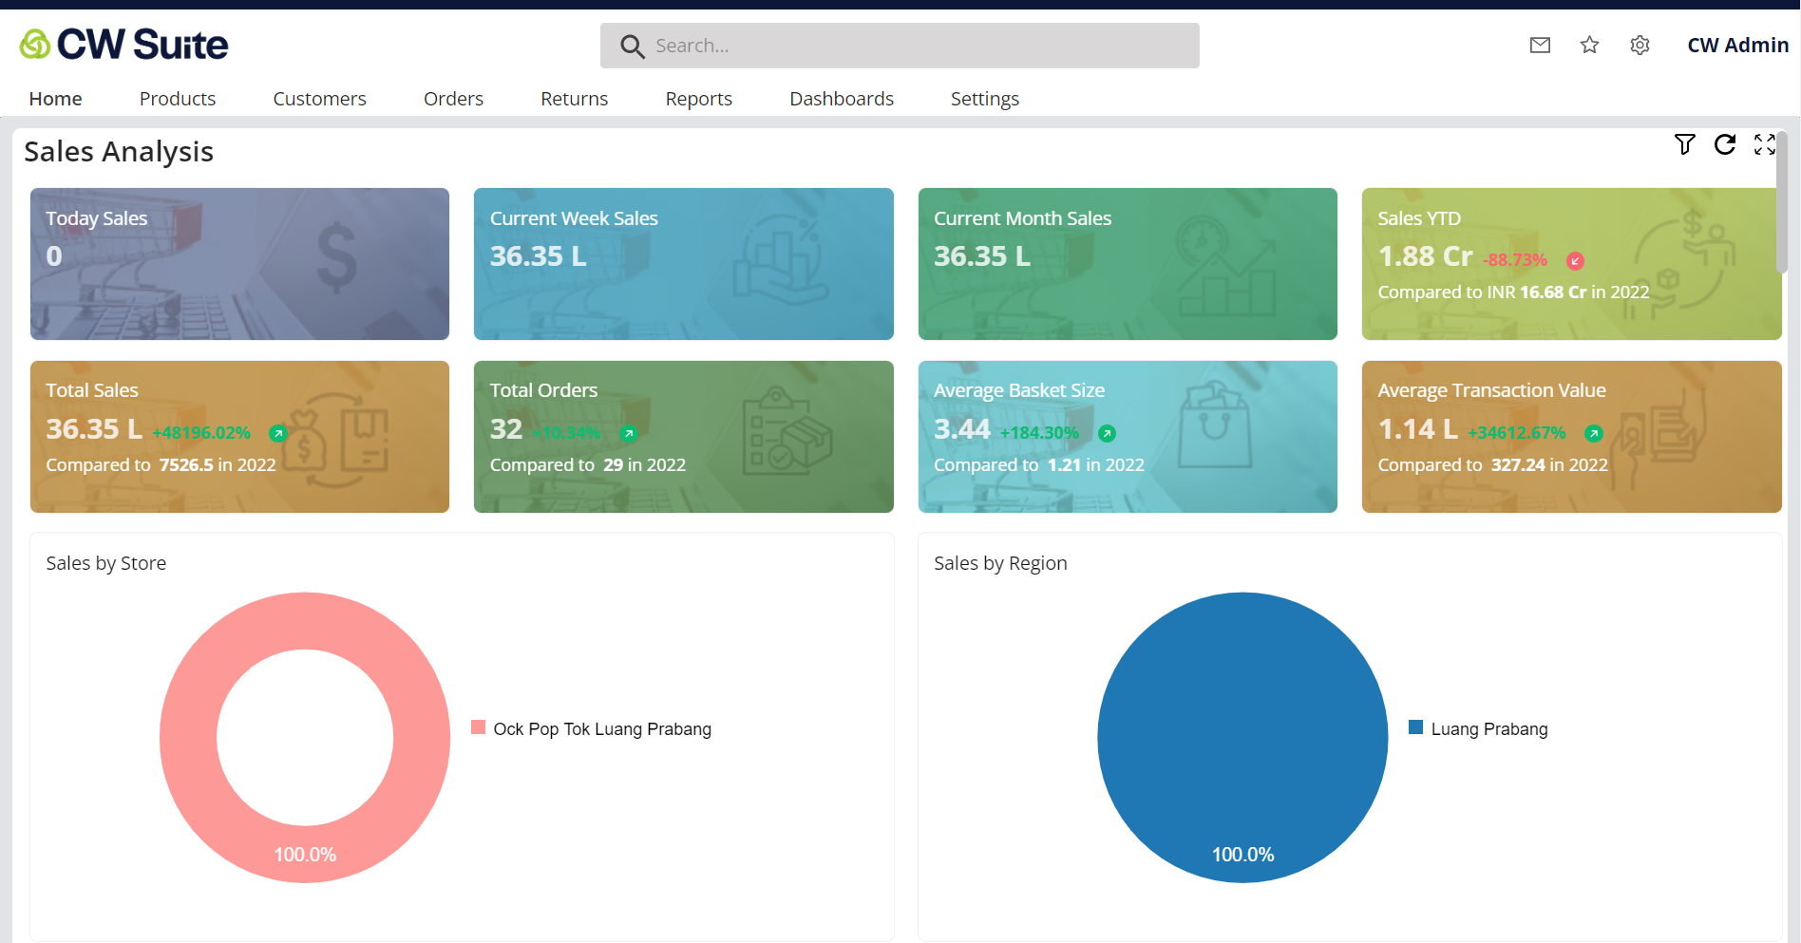This screenshot has width=1801, height=943.
Task: Refresh the Sales Analysis dashboard
Action: 1725,144
